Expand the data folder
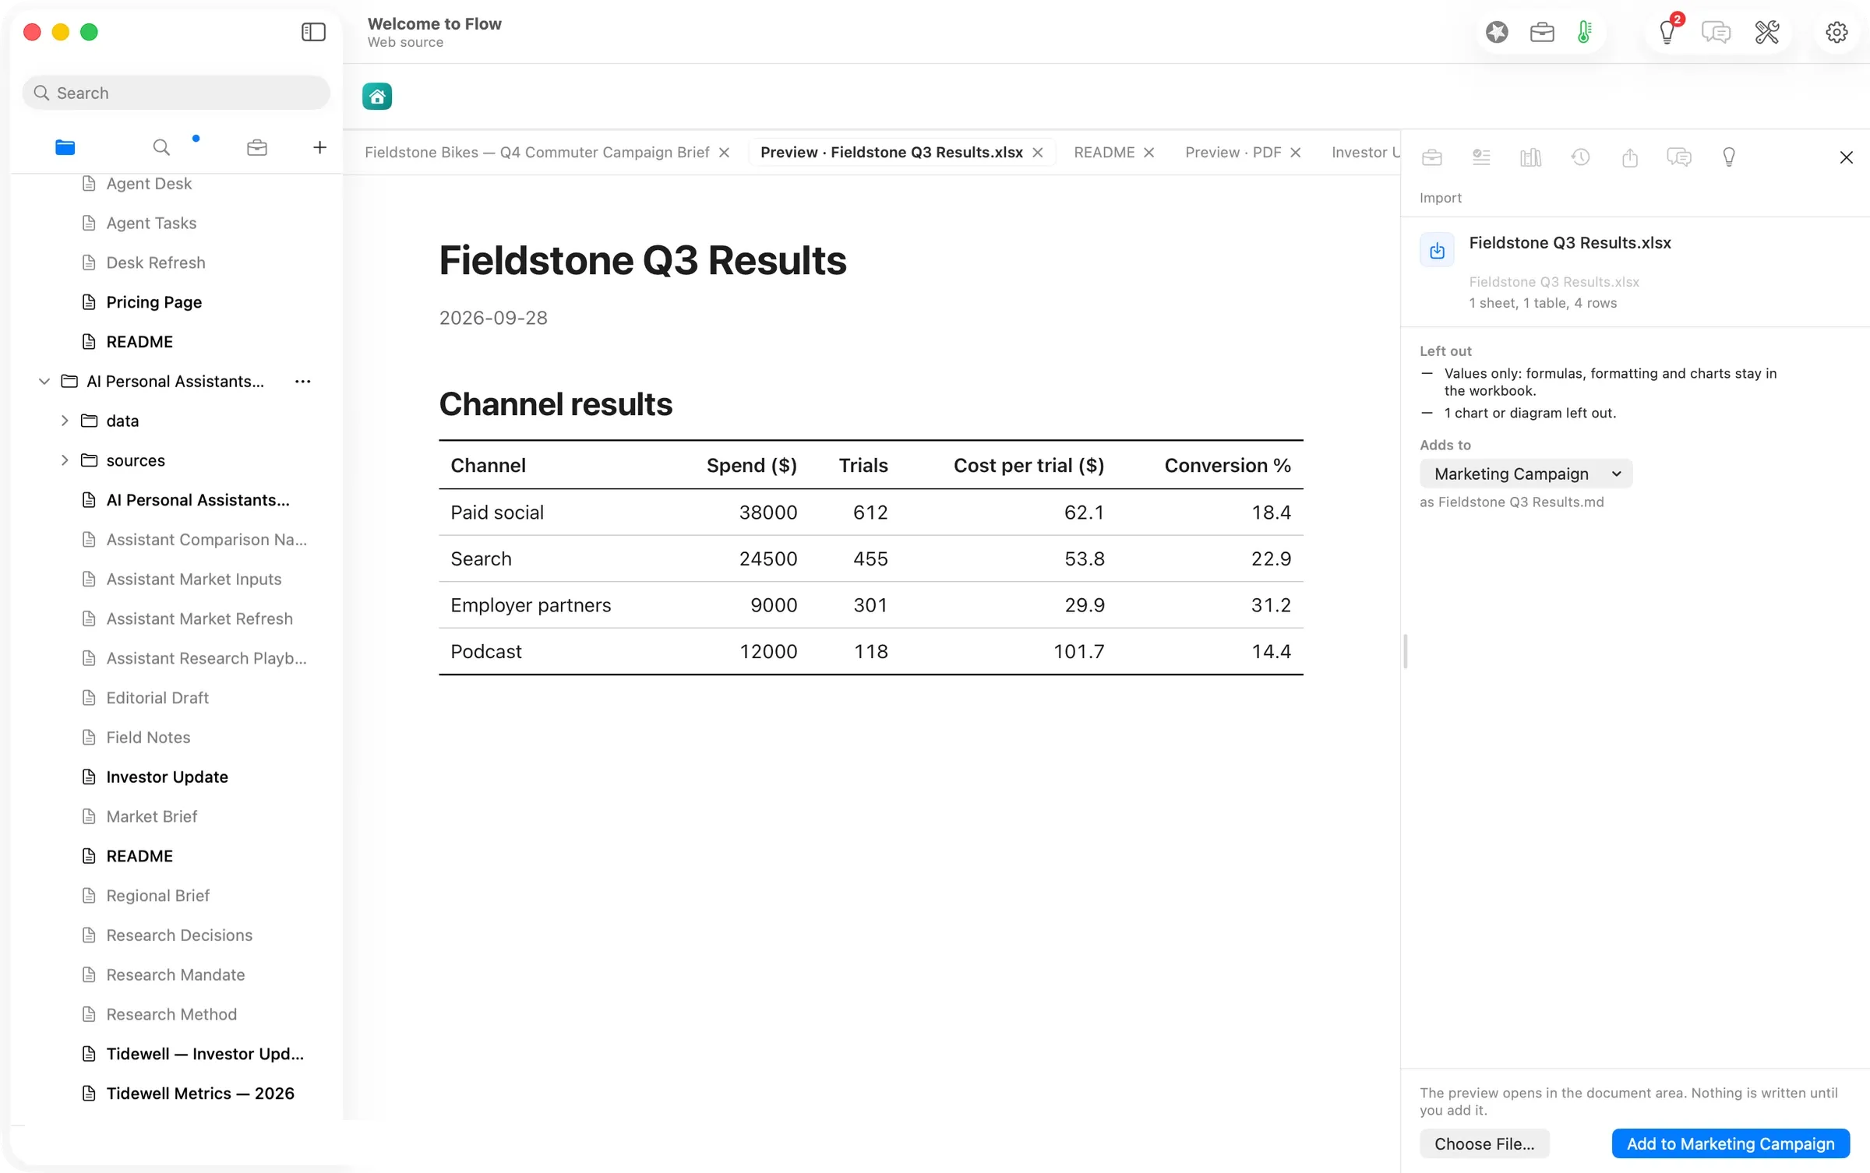This screenshot has height=1173, width=1870. (x=65, y=421)
